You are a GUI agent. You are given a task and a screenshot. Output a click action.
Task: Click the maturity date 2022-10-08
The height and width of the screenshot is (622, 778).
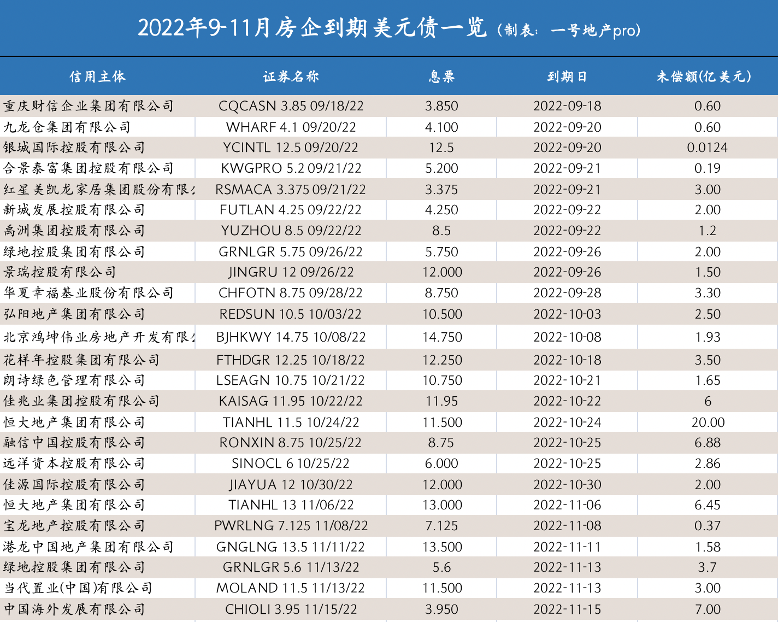[x=567, y=337]
